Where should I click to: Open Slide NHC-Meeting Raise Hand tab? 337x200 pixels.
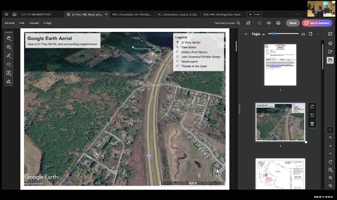pos(223,14)
